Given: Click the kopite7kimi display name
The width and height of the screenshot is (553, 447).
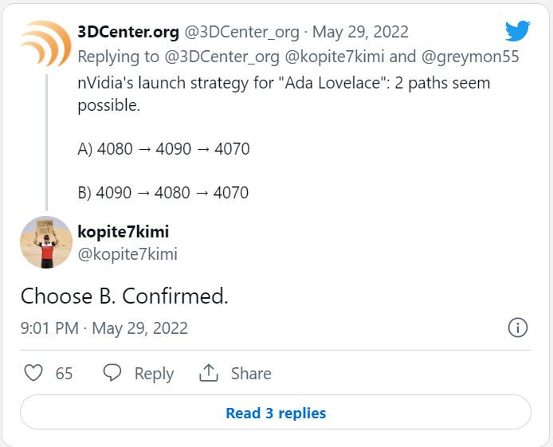Looking at the screenshot, I should [x=123, y=232].
